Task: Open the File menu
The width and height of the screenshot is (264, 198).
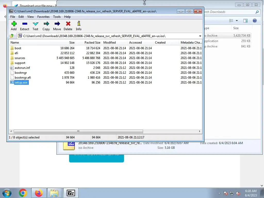Action: tap(13, 17)
